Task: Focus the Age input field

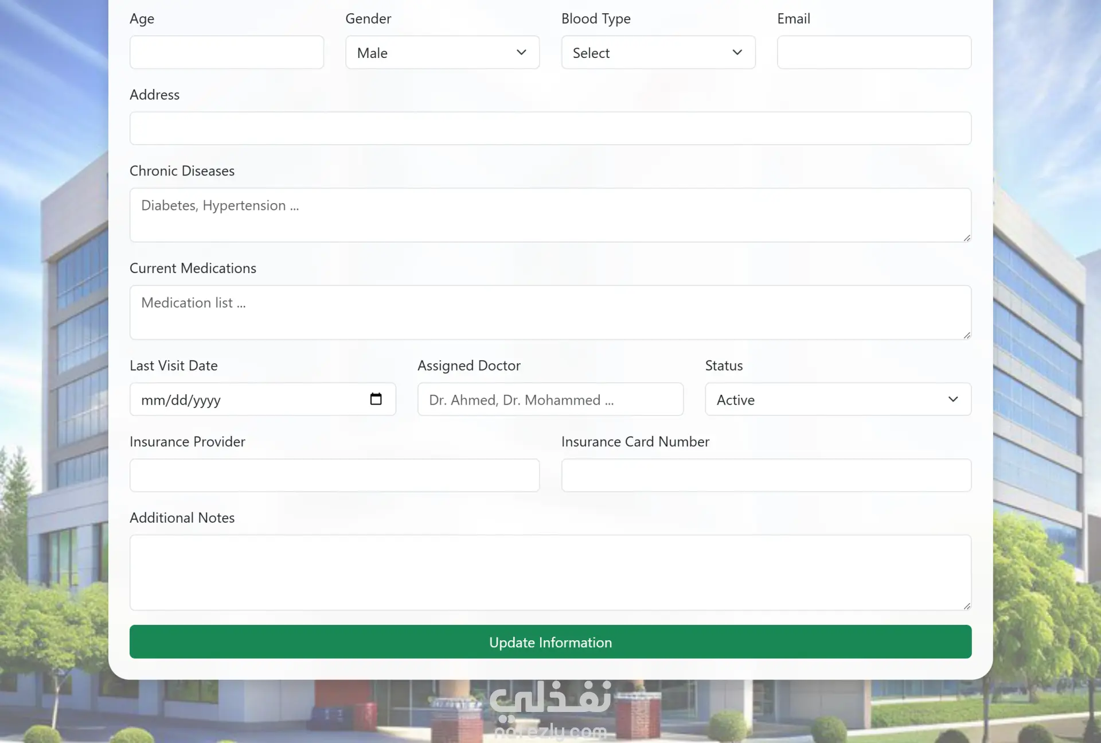Action: pos(227,53)
